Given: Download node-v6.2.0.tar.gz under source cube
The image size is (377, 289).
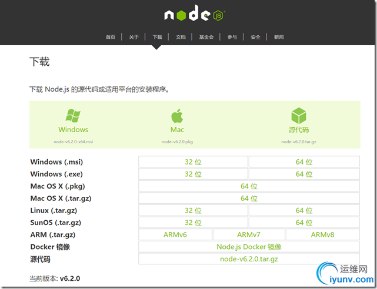Looking at the screenshot, I should click(x=299, y=142).
